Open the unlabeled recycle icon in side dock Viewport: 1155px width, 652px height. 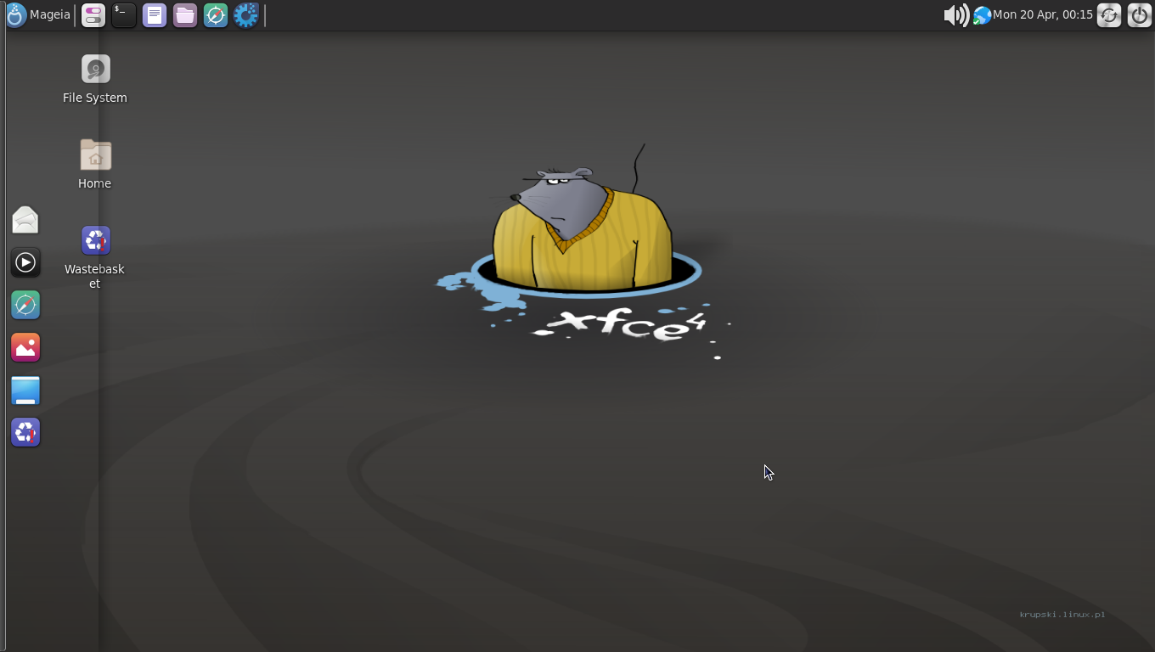tap(25, 432)
